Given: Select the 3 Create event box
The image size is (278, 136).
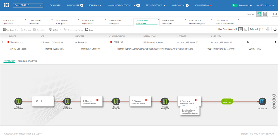Looking at the screenshot, I should tap(141, 101).
